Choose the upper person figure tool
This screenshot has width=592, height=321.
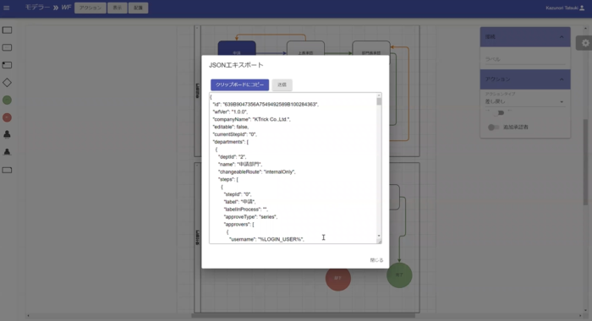coord(7,134)
